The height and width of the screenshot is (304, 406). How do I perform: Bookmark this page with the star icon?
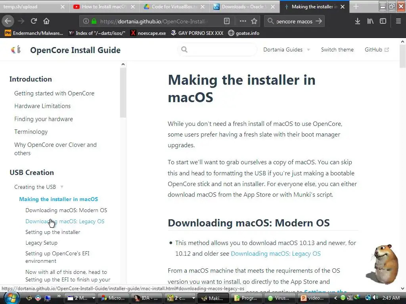pos(254,21)
